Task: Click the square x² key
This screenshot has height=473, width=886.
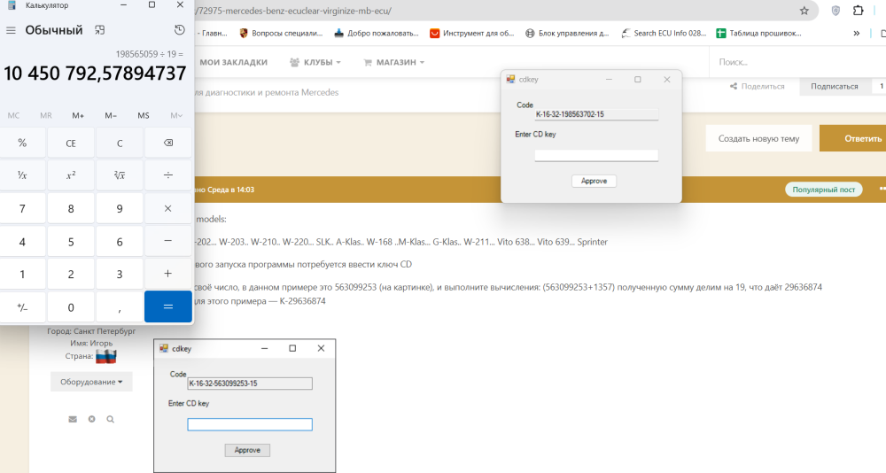Action: 71,175
